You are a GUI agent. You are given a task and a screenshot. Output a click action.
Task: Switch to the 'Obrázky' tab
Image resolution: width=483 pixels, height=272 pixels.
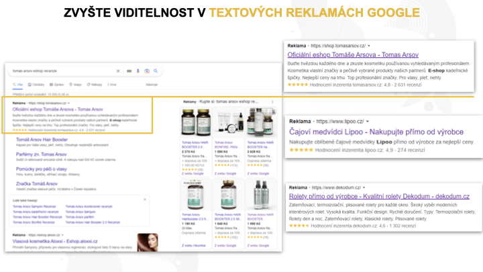pos(36,85)
